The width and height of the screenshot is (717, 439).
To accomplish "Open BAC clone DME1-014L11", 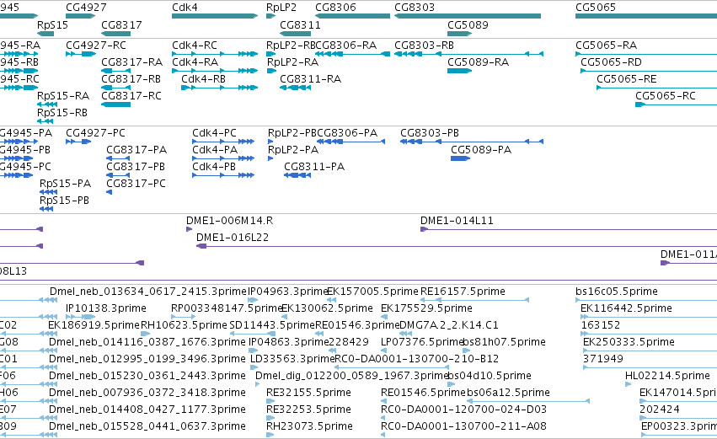I will (457, 221).
